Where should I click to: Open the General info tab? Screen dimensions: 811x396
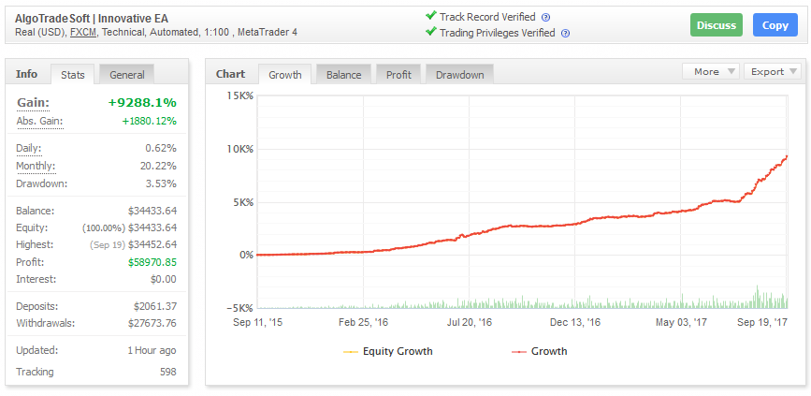pyautogui.click(x=127, y=75)
